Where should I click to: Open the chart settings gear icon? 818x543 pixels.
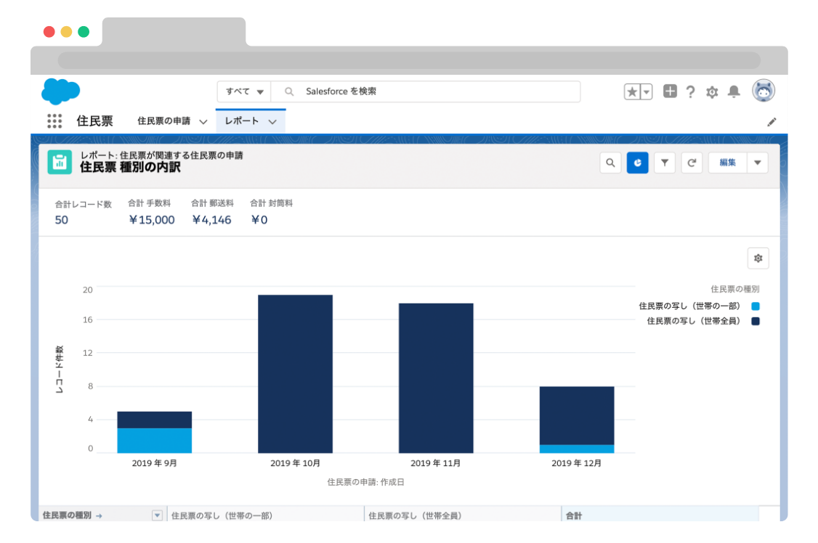click(x=758, y=258)
